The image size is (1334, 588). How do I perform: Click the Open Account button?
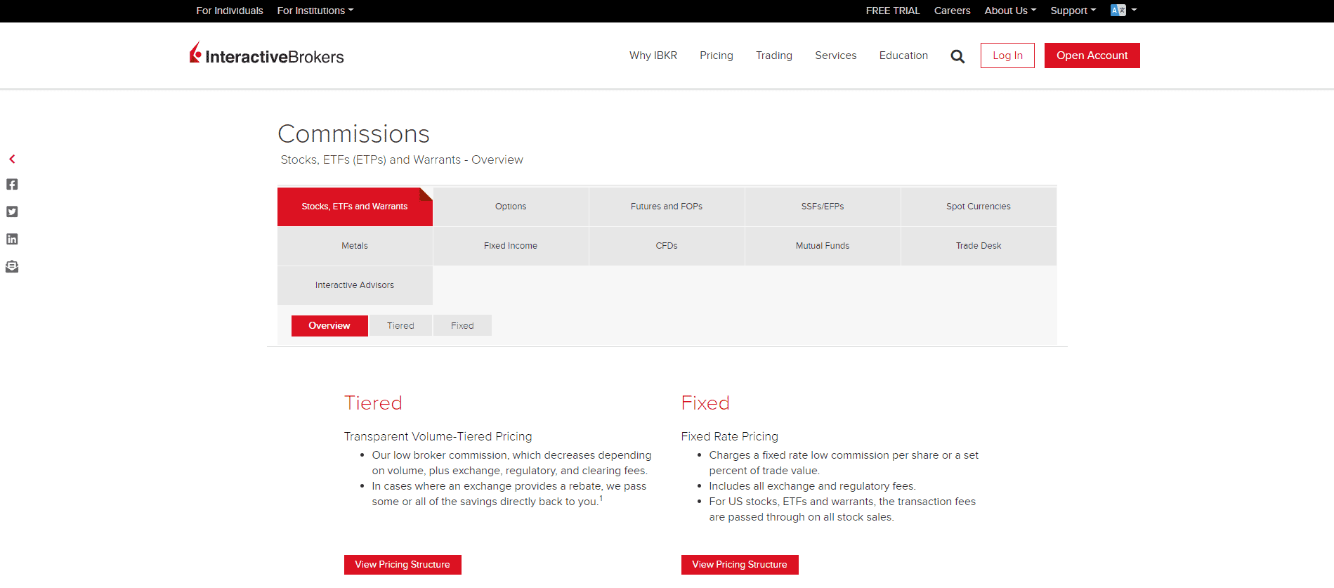(1092, 55)
